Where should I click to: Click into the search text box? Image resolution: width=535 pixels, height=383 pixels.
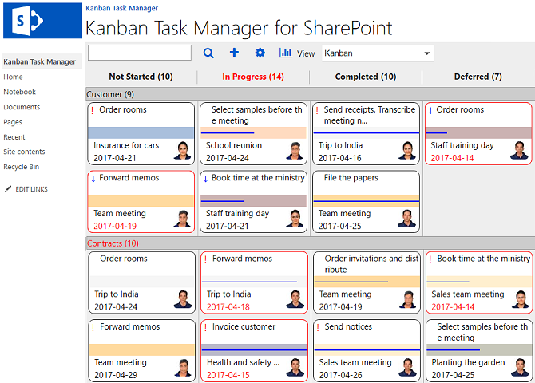[140, 53]
